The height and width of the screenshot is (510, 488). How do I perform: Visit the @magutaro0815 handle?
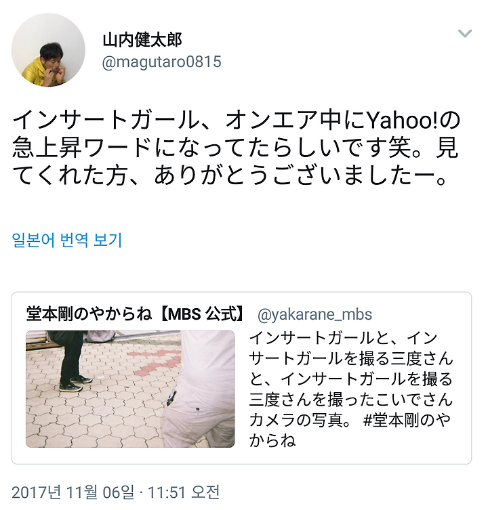click(162, 62)
